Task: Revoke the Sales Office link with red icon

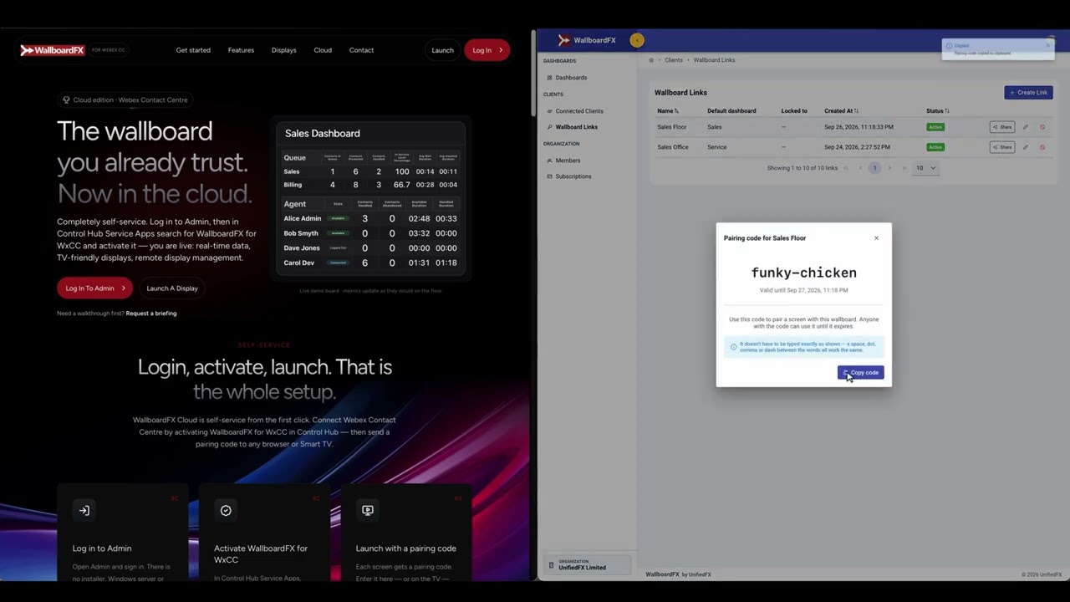Action: pyautogui.click(x=1042, y=147)
